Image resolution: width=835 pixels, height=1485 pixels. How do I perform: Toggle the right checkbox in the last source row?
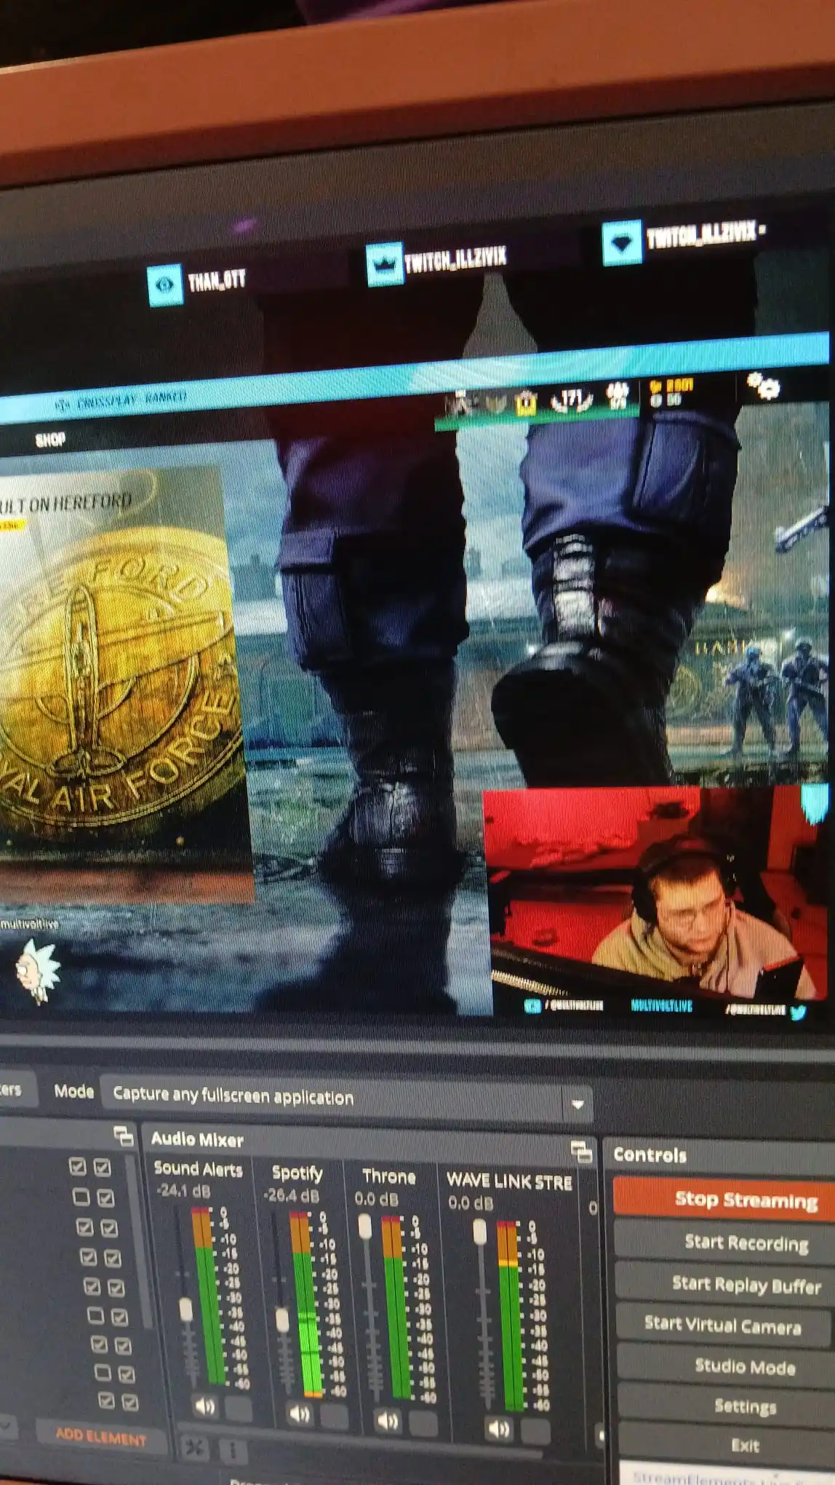[x=130, y=1402]
